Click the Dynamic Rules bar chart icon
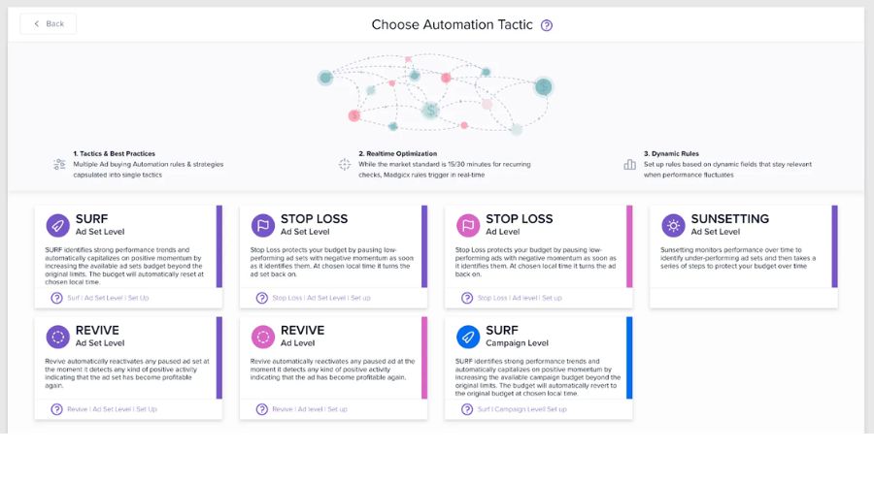The image size is (874, 483). point(630,164)
